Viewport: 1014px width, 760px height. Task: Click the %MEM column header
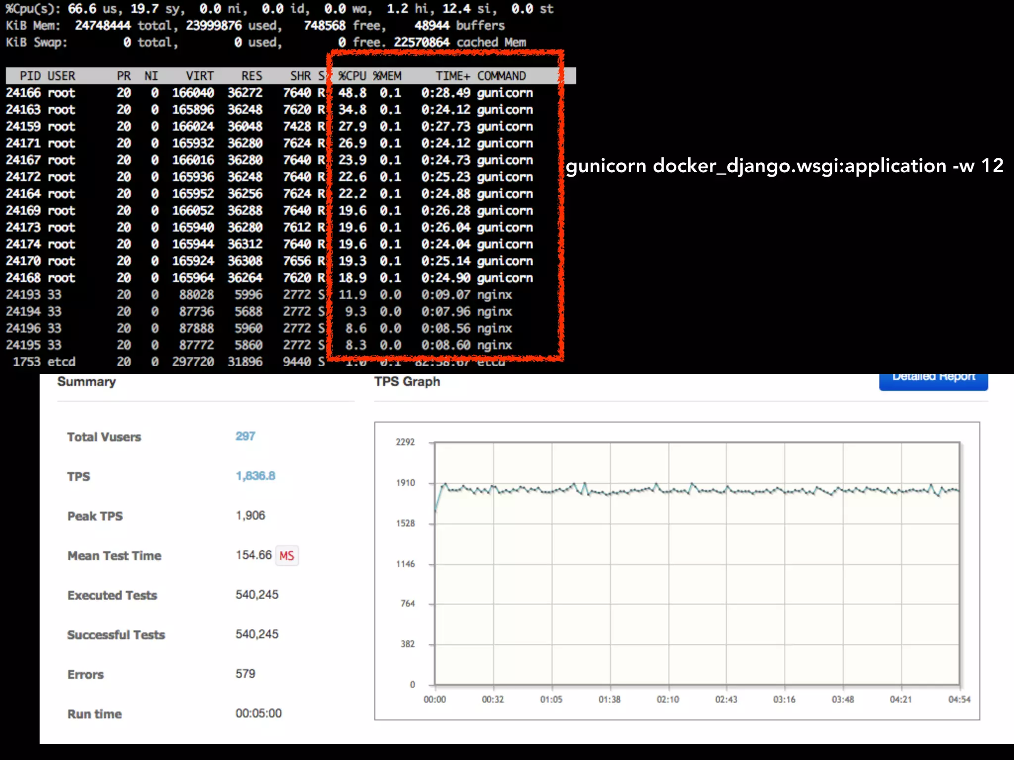click(387, 76)
